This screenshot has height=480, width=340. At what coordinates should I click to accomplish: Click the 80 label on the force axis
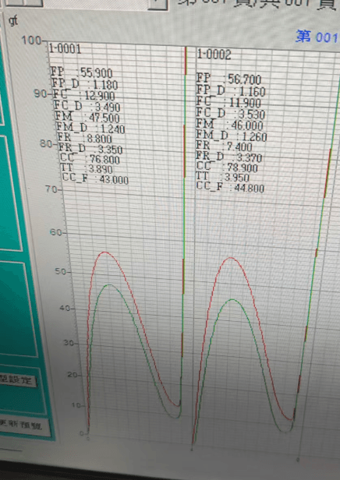(x=46, y=143)
